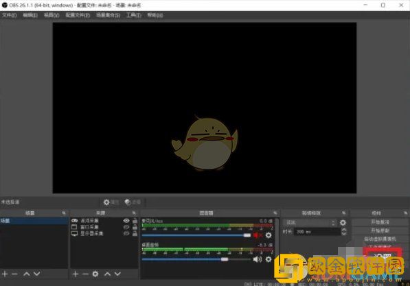Open 属性 properties button above the docks
Viewport: 410px width, 286px height.
[111, 202]
